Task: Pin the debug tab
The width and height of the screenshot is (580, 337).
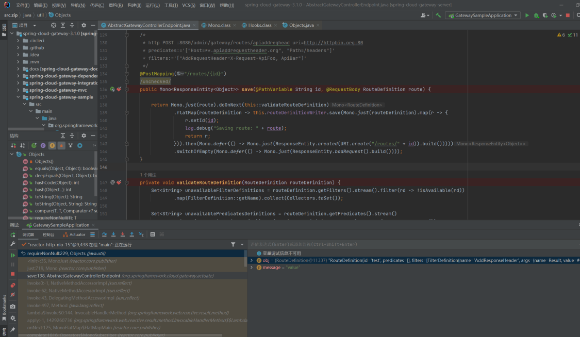Action: tap(13, 329)
